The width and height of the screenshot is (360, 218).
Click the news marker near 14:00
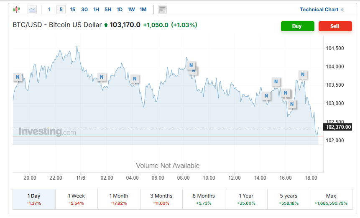[x=266, y=96]
